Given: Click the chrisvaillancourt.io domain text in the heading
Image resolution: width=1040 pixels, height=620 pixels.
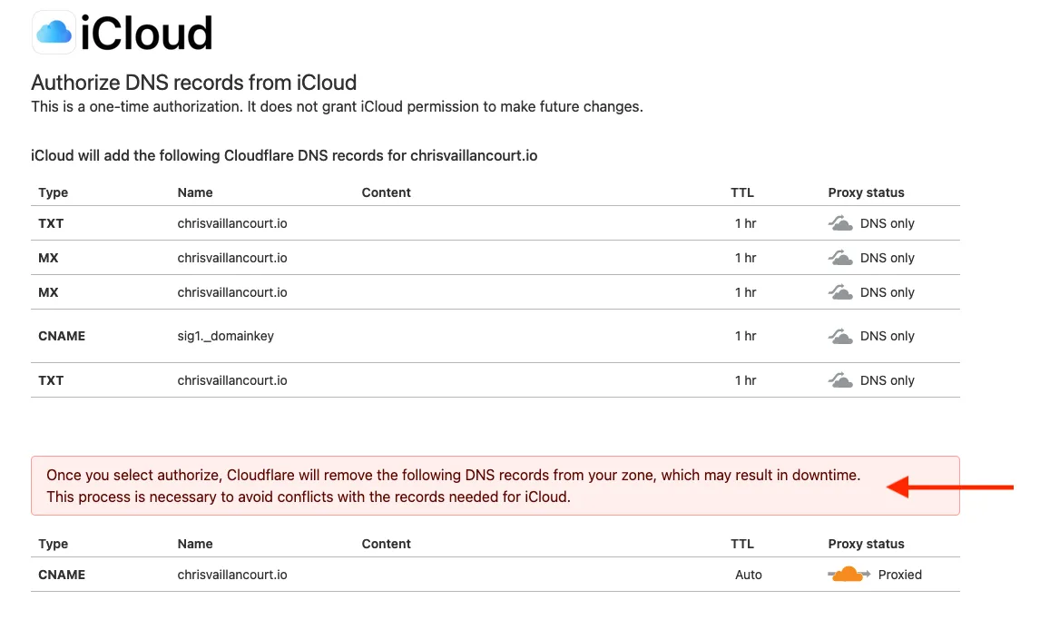Looking at the screenshot, I should pos(472,155).
